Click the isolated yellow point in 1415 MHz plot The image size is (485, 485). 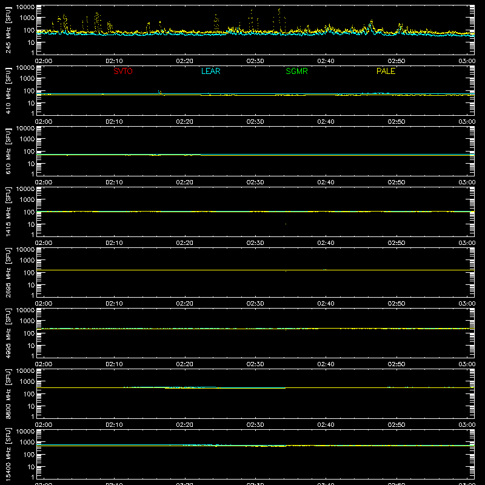click(x=286, y=224)
